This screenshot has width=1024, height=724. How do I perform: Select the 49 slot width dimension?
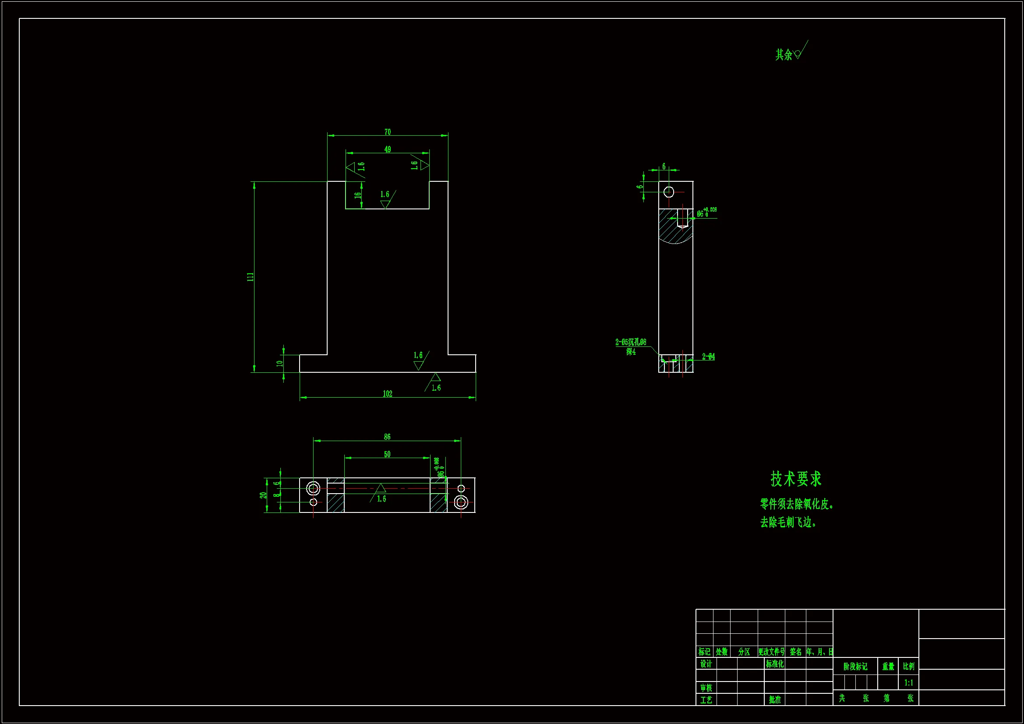(x=387, y=149)
